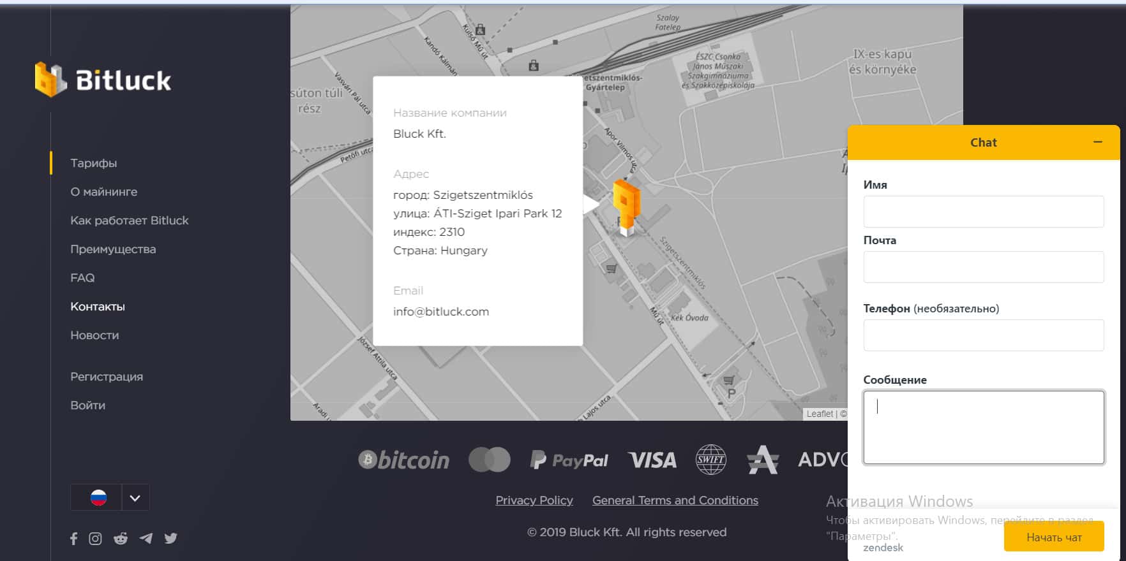Go to the FAQ menu item
Image resolution: width=1126 pixels, height=561 pixels.
tap(82, 278)
